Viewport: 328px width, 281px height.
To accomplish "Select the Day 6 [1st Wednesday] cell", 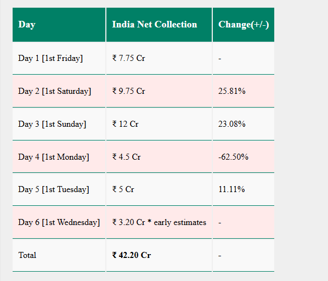I will click(x=59, y=222).
